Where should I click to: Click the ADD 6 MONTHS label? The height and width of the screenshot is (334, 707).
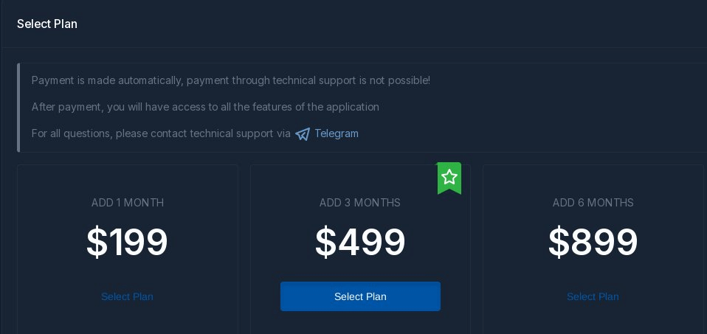click(x=593, y=203)
